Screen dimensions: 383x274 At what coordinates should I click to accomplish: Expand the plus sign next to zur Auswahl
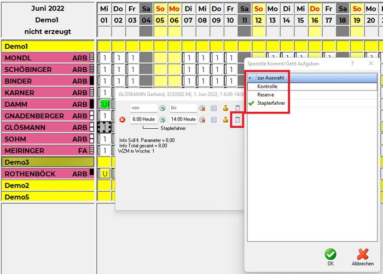[x=250, y=78]
